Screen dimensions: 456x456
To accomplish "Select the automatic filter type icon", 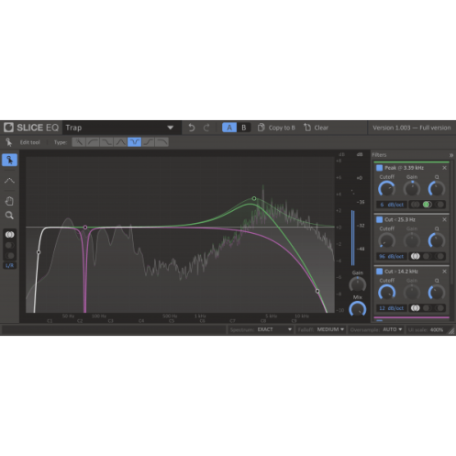I will [x=79, y=142].
